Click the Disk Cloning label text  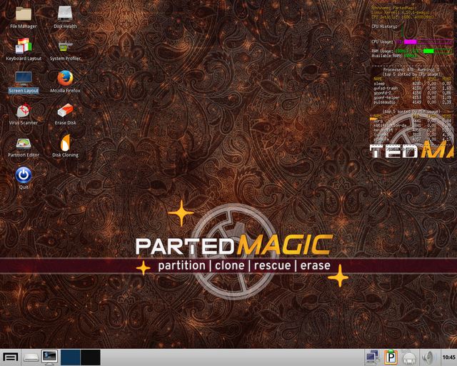(65, 155)
